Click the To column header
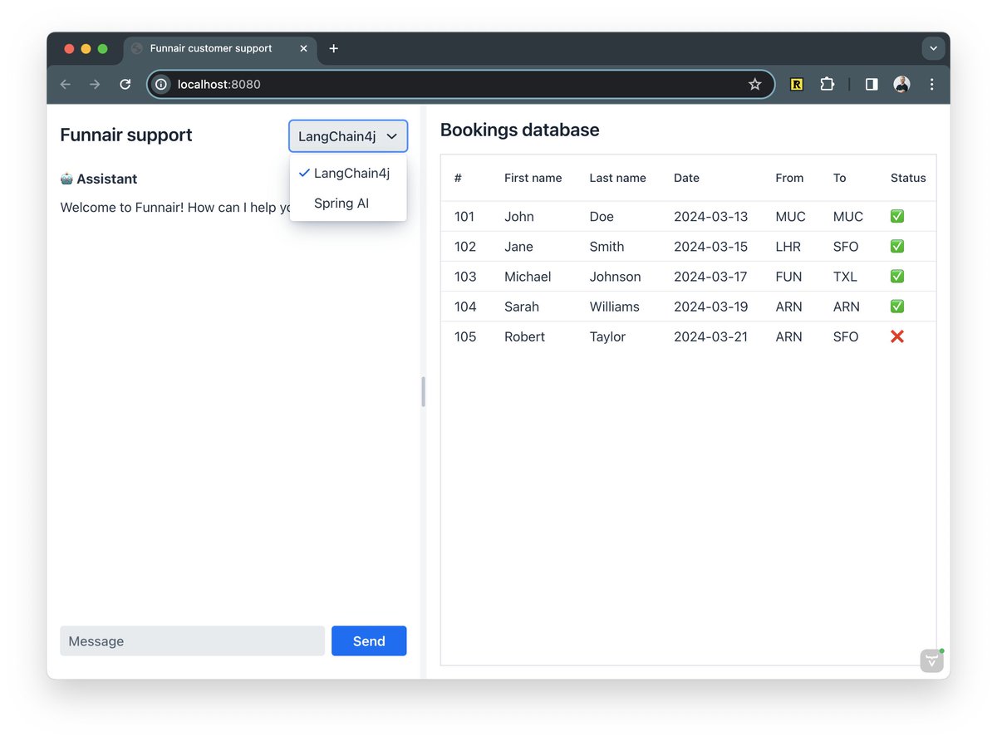 coord(840,178)
